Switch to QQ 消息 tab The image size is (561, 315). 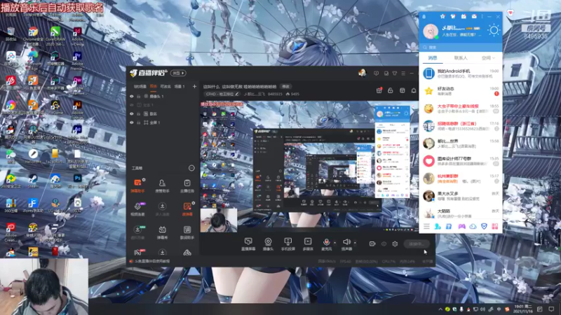[433, 58]
